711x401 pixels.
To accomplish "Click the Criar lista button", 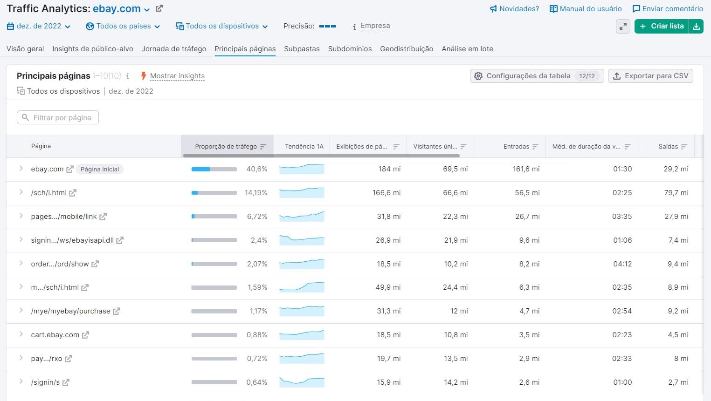I will click(661, 27).
